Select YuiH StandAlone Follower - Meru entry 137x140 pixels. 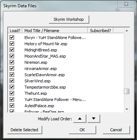55,100
